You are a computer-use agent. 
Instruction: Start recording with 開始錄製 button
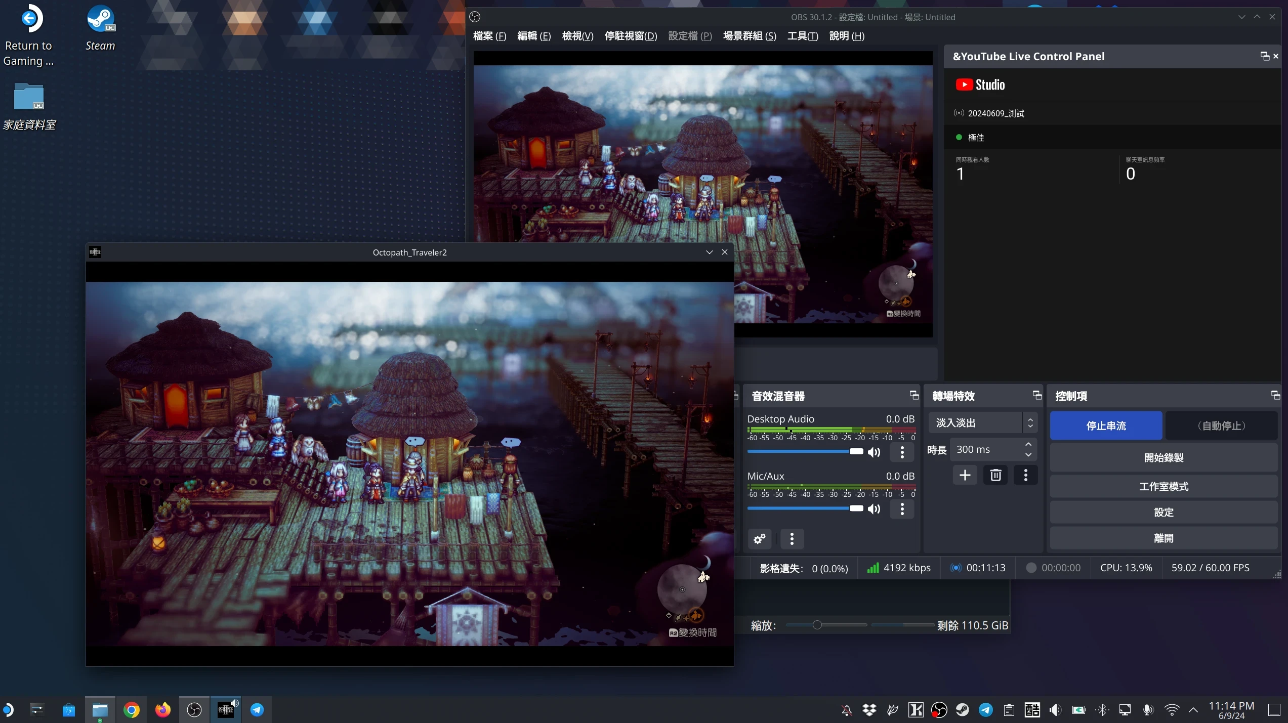(1164, 457)
